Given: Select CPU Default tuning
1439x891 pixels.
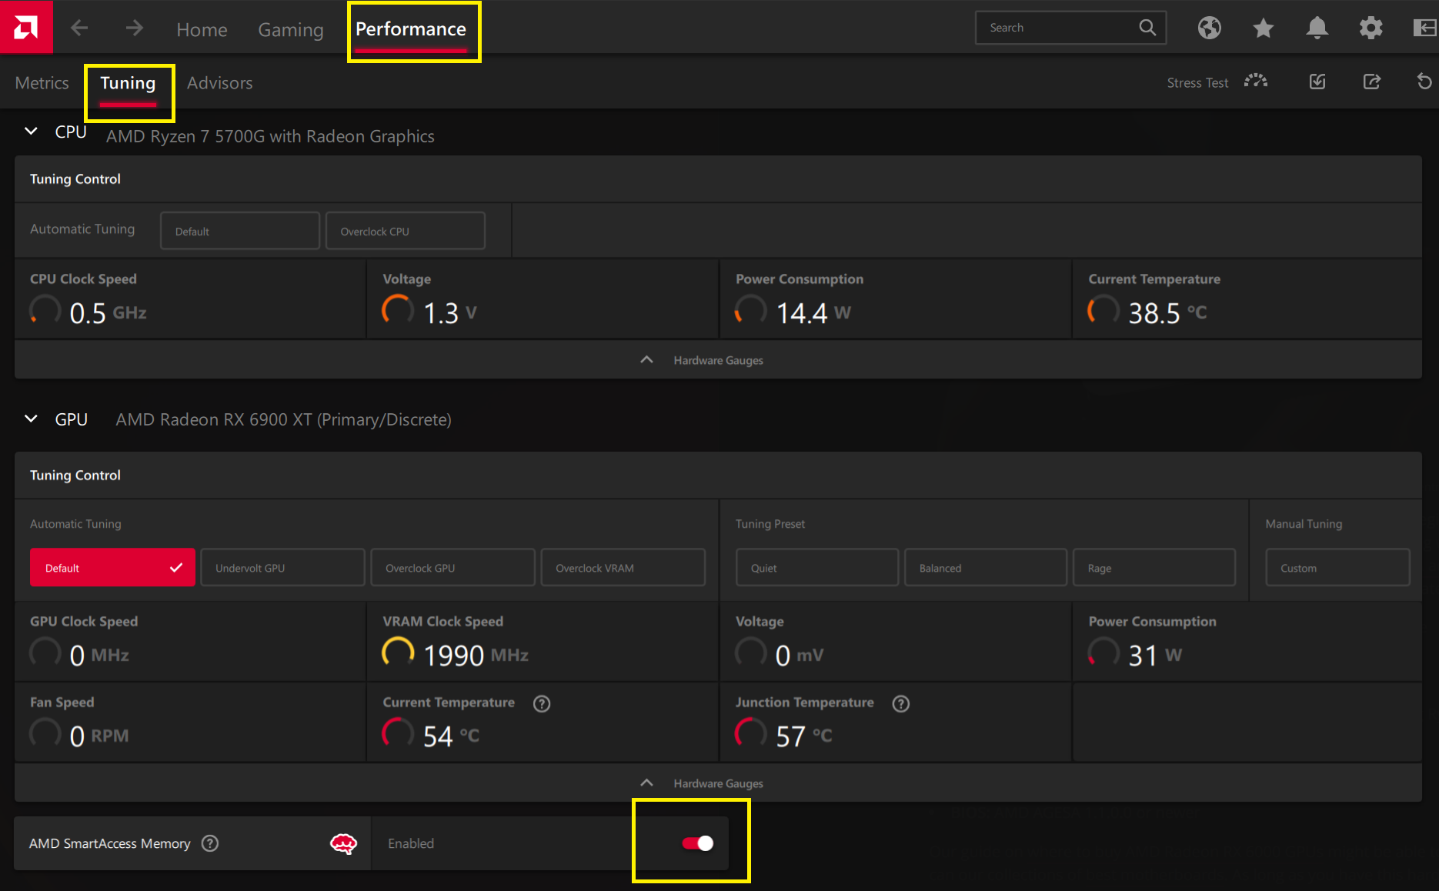Looking at the screenshot, I should click(x=240, y=231).
